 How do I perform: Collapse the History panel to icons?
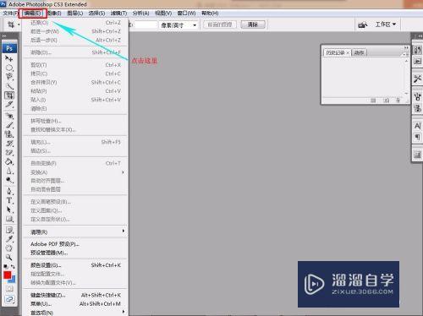click(x=406, y=47)
